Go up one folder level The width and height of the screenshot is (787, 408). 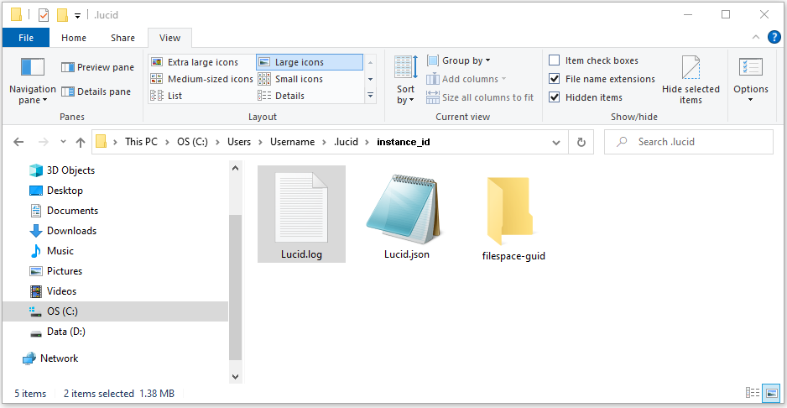[81, 142]
